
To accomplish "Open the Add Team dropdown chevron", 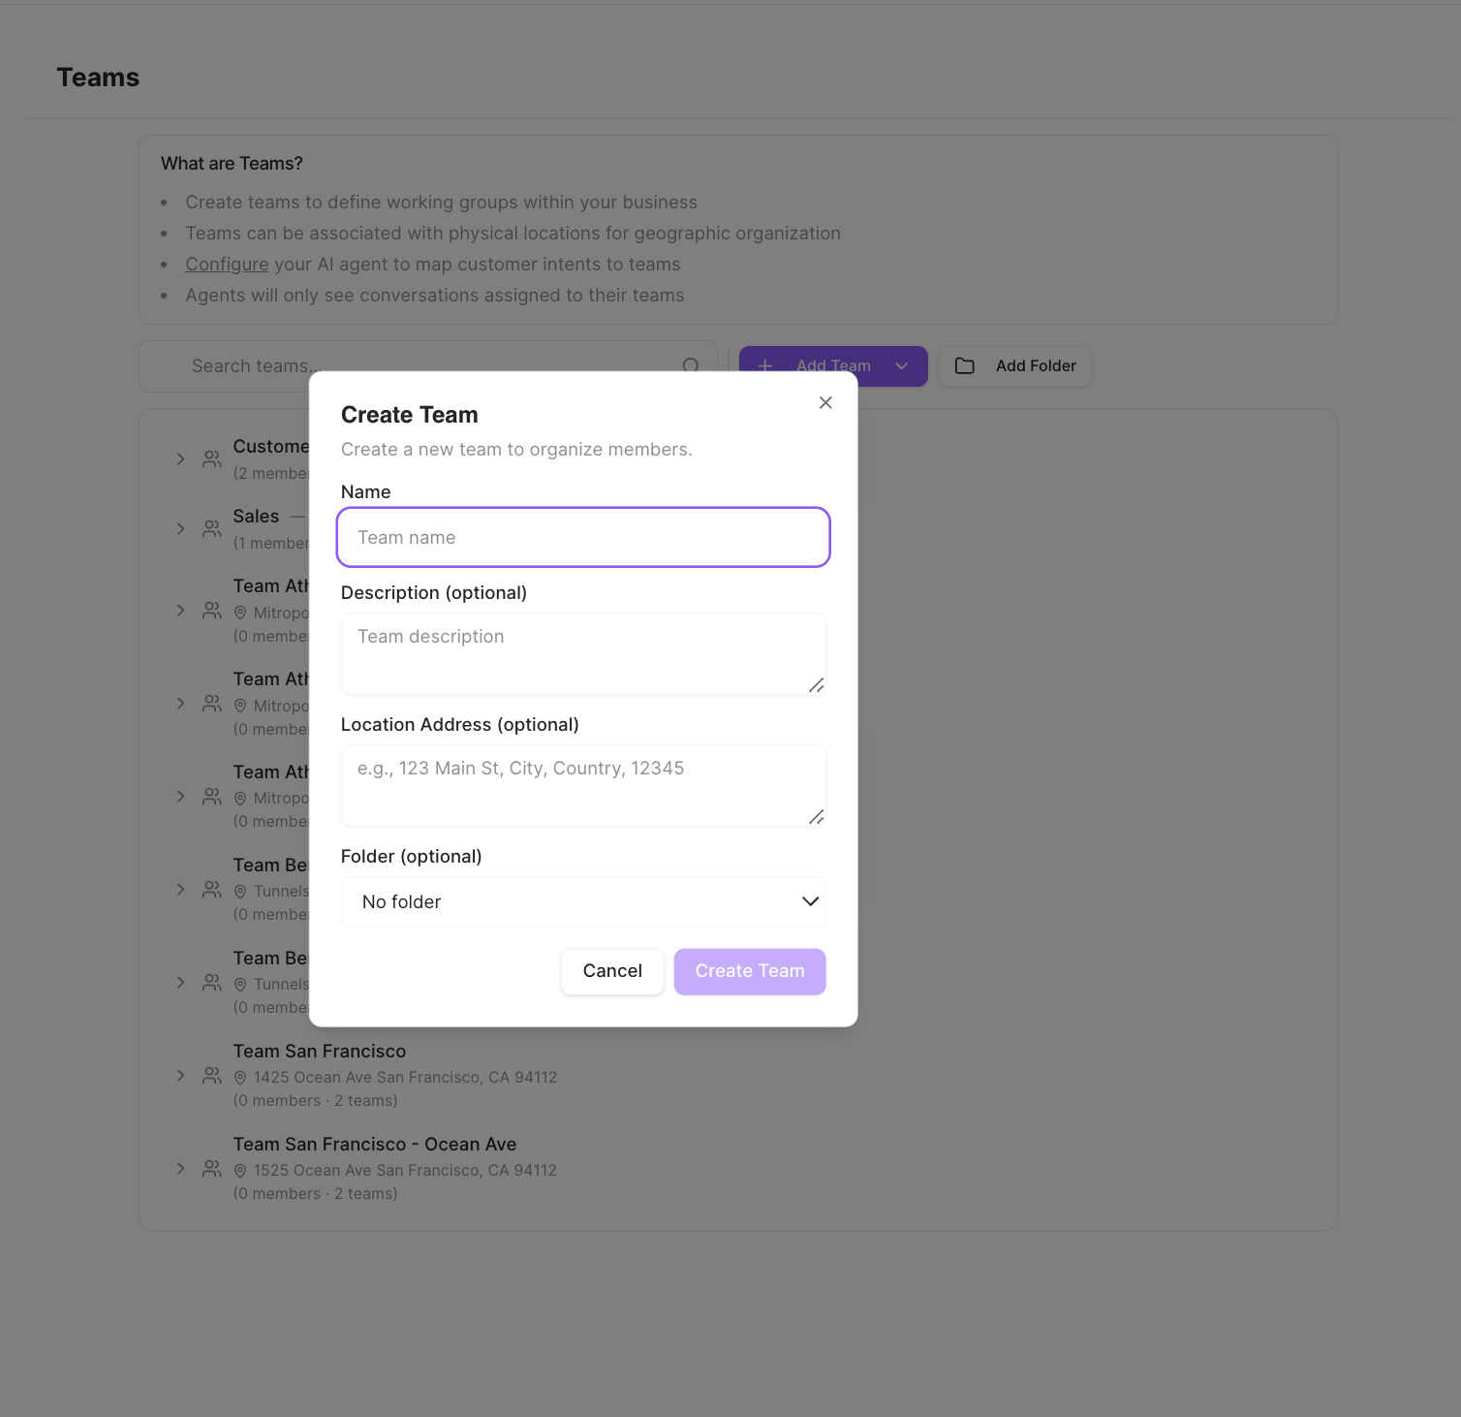I will (x=902, y=366).
